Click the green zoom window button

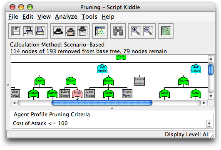(x=30, y=7)
